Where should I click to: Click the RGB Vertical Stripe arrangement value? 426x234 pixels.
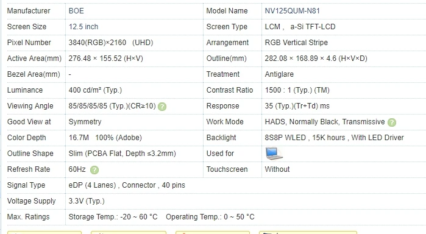point(296,43)
